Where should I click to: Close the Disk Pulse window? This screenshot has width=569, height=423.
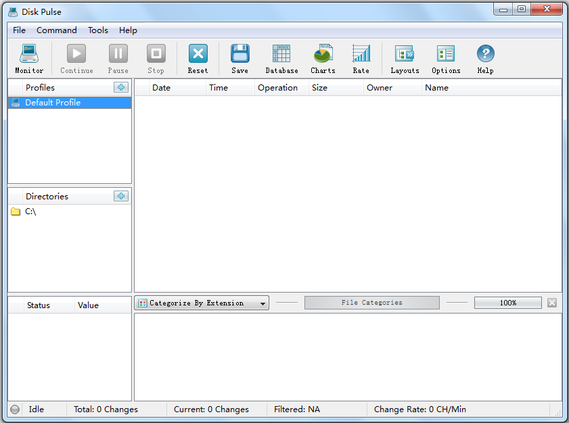point(547,9)
